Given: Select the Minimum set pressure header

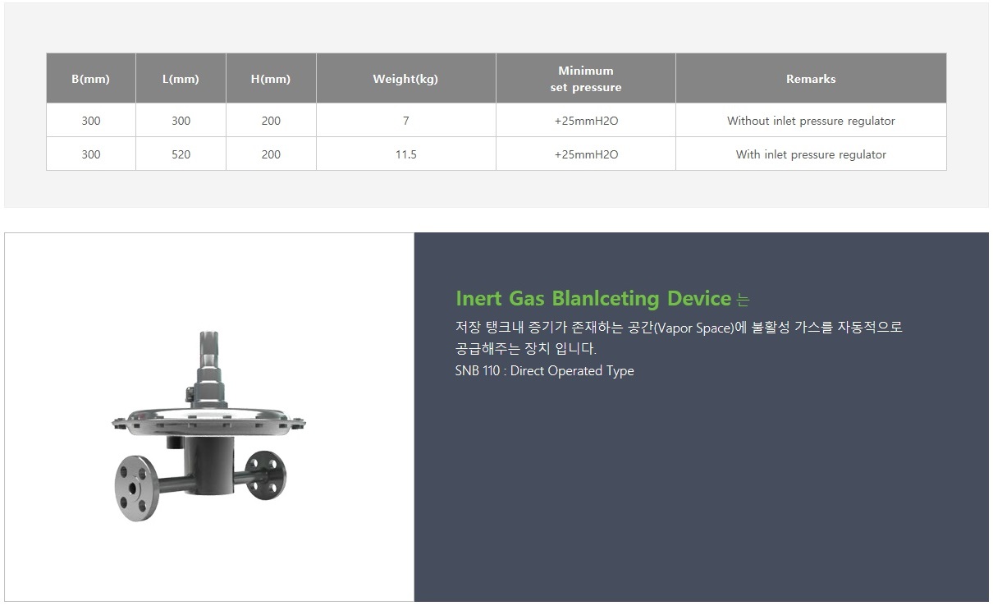Looking at the screenshot, I should pos(585,79).
